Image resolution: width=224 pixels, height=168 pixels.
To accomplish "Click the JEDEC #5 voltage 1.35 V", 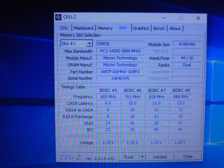I will pyautogui.click(x=108, y=142).
